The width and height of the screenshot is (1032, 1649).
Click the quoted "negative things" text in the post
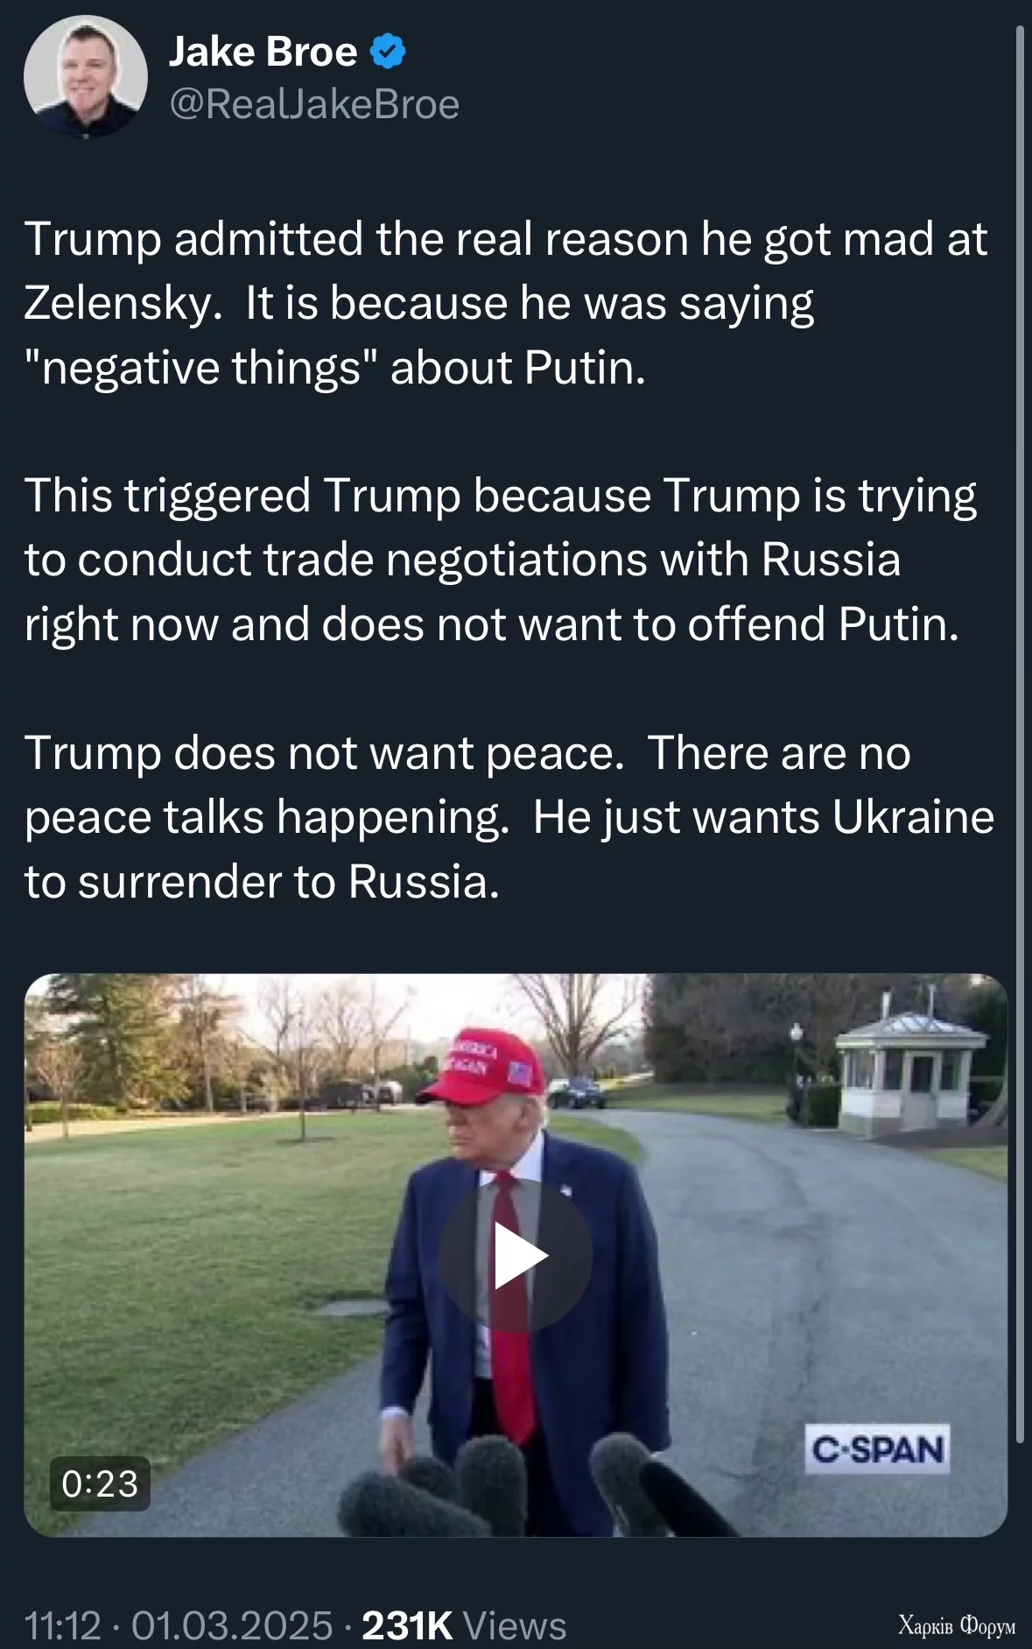pyautogui.click(x=193, y=368)
